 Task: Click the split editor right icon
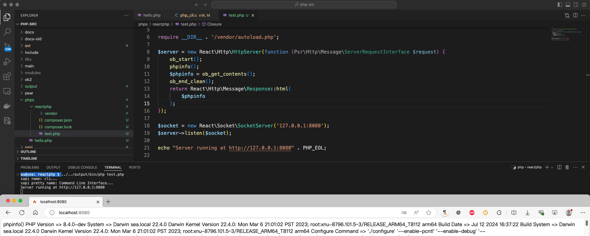[x=575, y=15]
